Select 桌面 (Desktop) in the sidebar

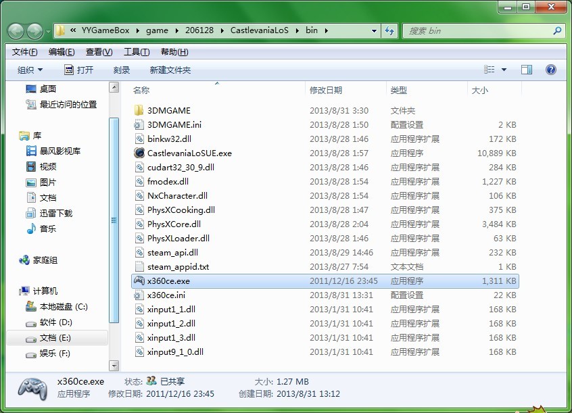tap(47, 89)
